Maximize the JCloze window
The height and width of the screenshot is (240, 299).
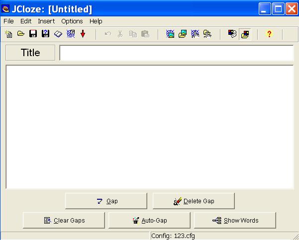point(278,9)
